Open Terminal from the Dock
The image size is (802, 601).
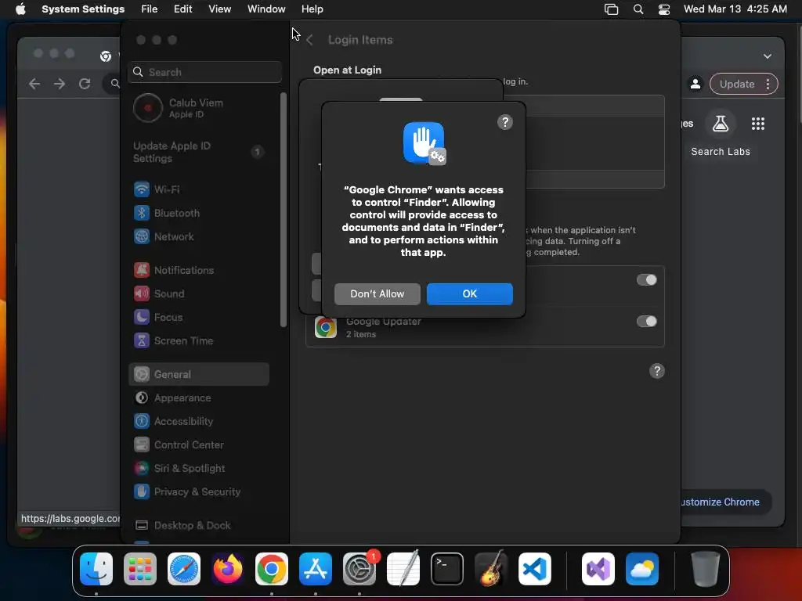(447, 569)
